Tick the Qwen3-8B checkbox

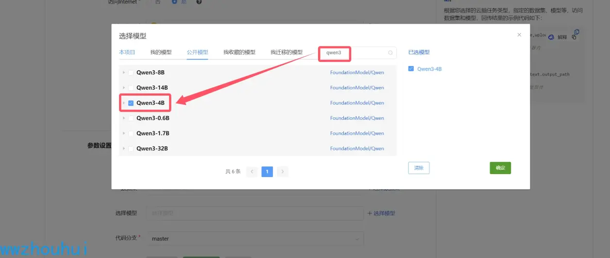pos(131,73)
